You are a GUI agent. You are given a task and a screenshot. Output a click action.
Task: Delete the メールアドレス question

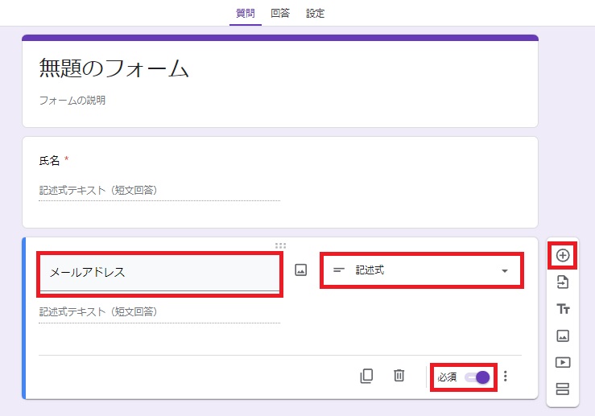tap(399, 376)
